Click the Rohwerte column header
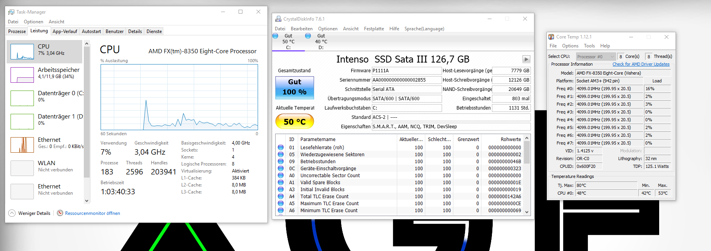This screenshot has width=711, height=251. [x=502, y=139]
